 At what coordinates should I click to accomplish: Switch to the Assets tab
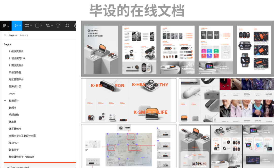tap(24, 35)
